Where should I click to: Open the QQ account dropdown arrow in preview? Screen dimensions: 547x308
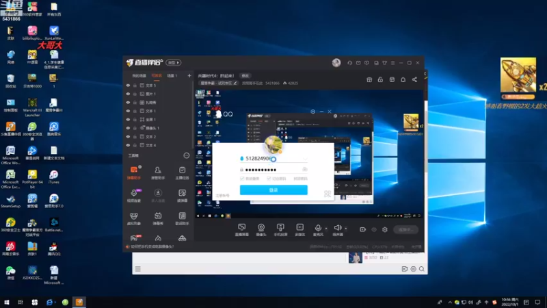coord(305,159)
